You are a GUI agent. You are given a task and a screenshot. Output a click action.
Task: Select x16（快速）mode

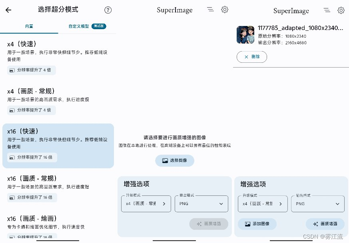coord(58,146)
